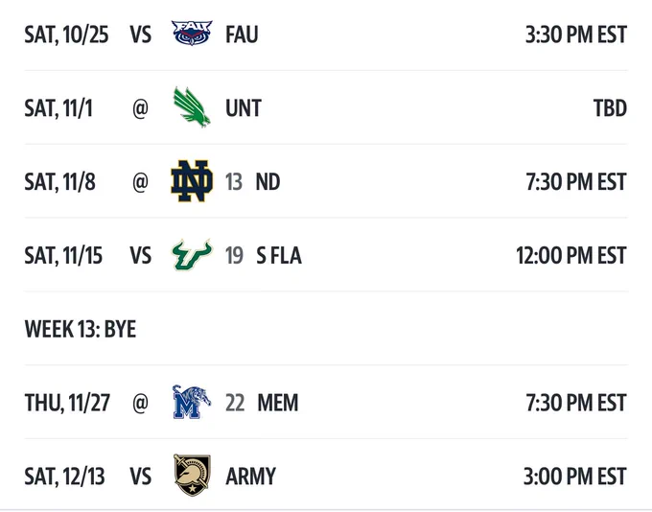Select the S FLA team name
This screenshot has height=512, width=652.
[x=279, y=255]
